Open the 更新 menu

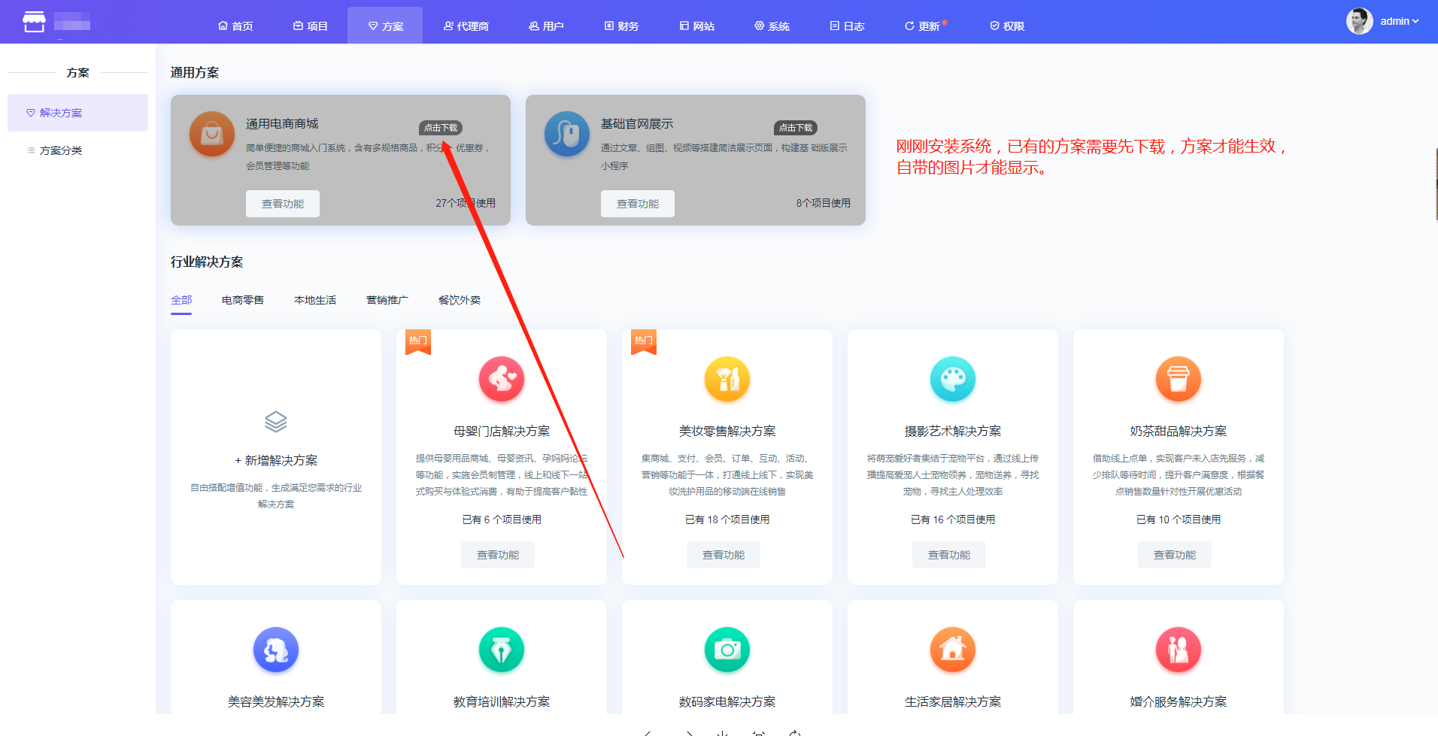tap(923, 26)
